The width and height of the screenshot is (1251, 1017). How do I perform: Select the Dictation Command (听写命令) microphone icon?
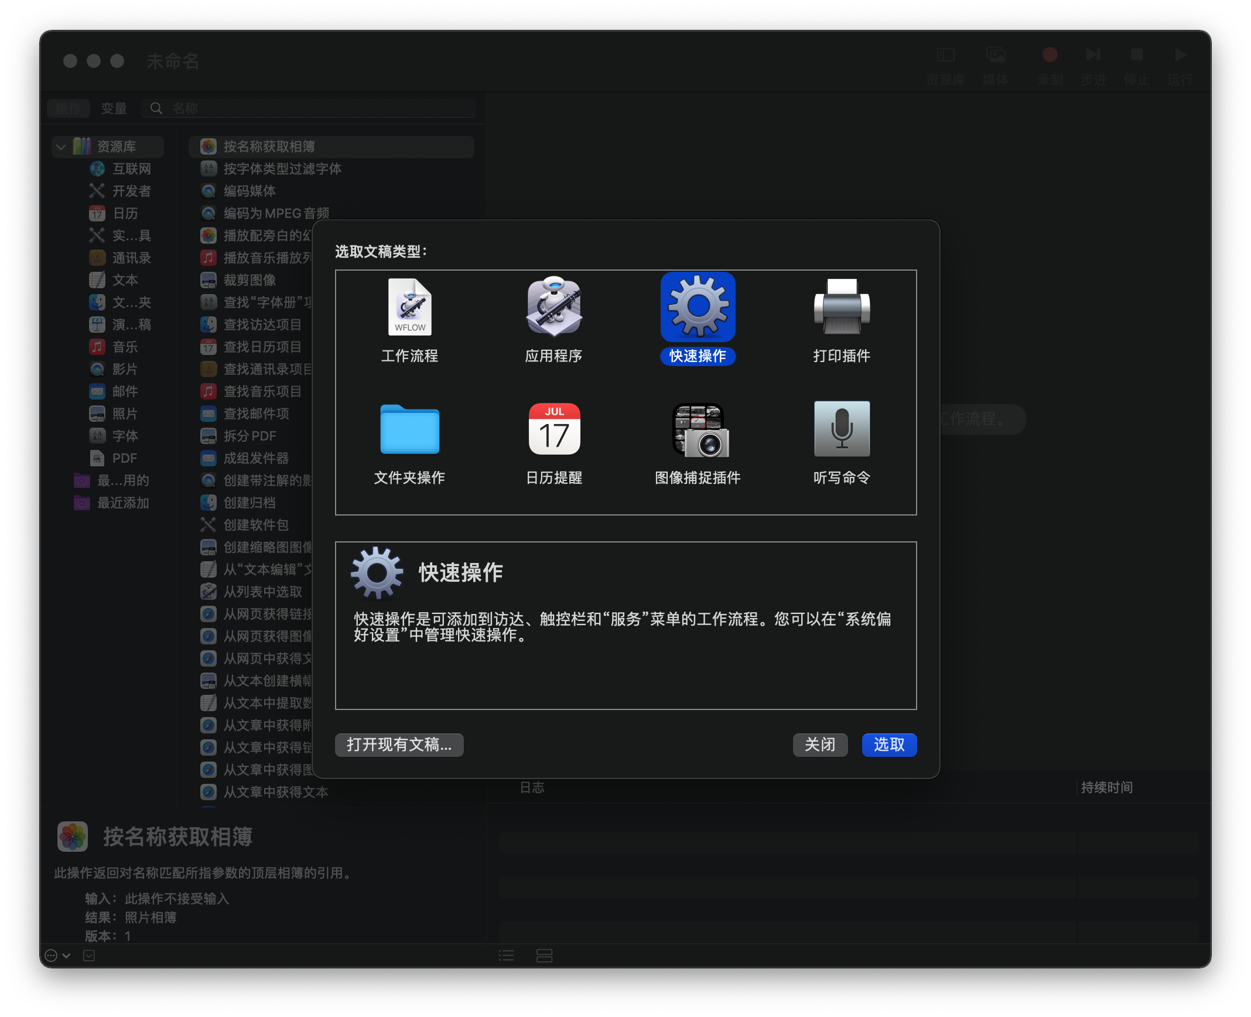point(842,429)
